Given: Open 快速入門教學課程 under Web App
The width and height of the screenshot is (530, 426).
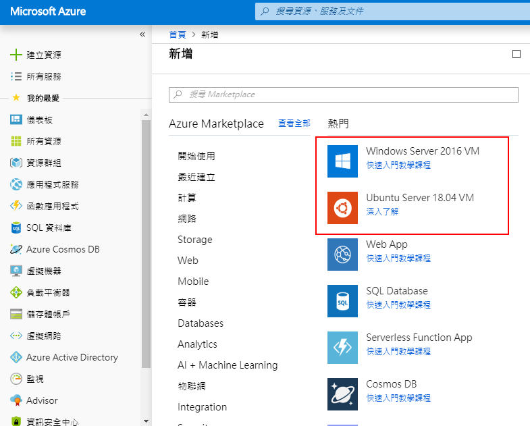Looking at the screenshot, I should pos(398,259).
